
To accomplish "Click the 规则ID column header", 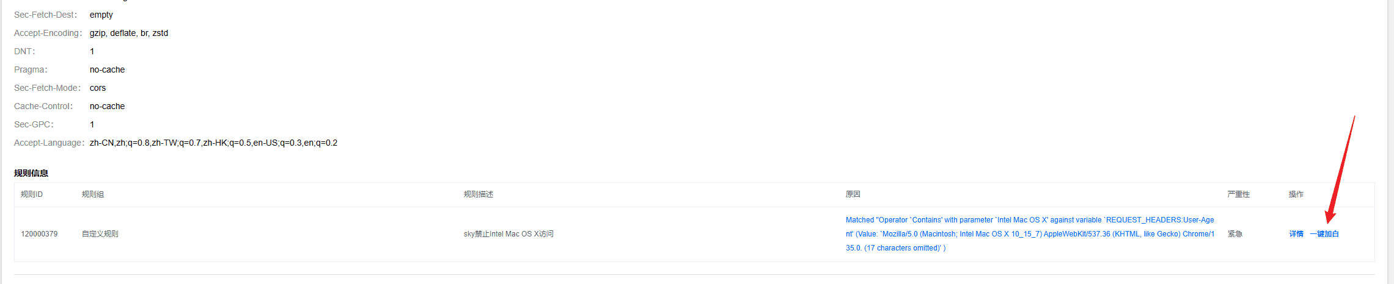I will (x=32, y=194).
